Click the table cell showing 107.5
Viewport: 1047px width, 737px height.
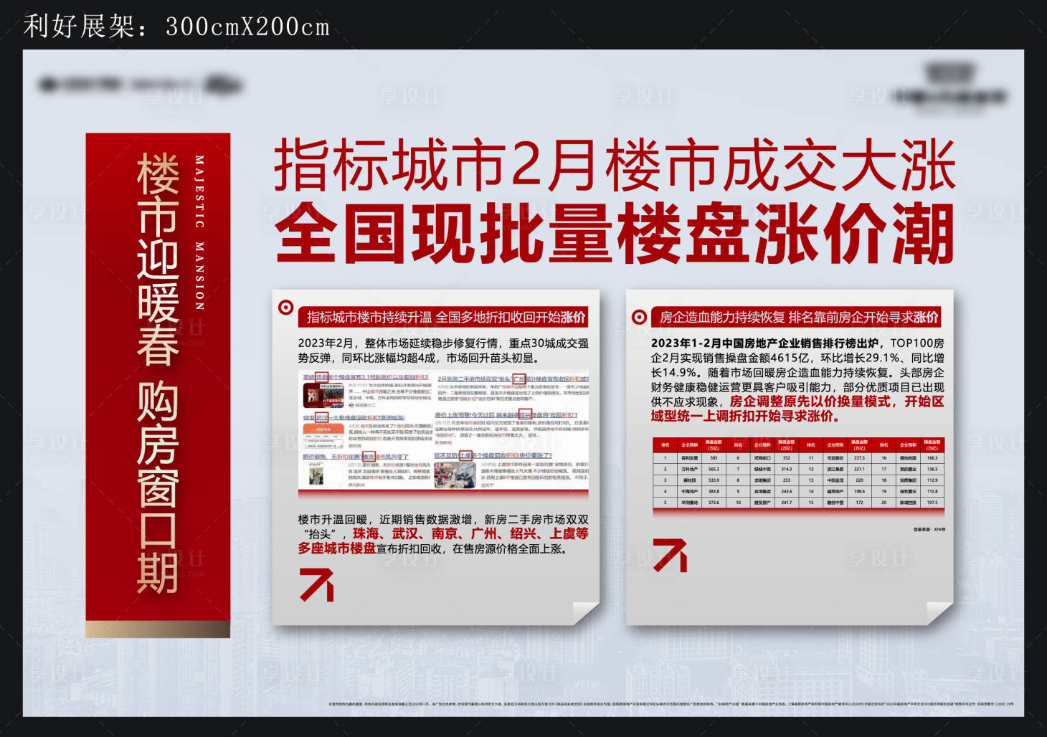pos(932,503)
